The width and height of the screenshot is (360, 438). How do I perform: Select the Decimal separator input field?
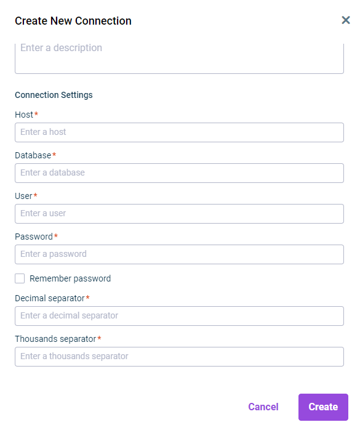click(179, 316)
